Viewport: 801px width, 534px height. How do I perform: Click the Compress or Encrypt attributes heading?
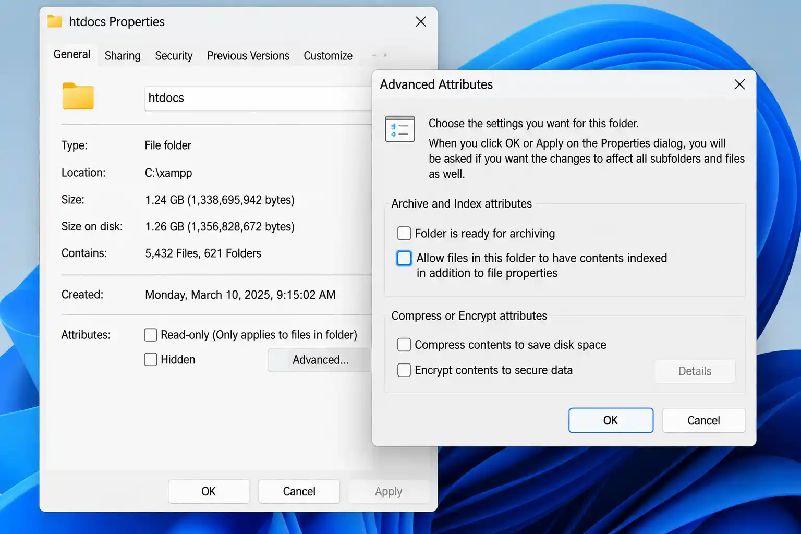[x=469, y=316]
